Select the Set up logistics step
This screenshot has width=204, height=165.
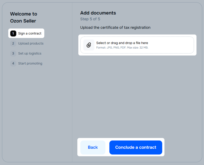pos(26,53)
